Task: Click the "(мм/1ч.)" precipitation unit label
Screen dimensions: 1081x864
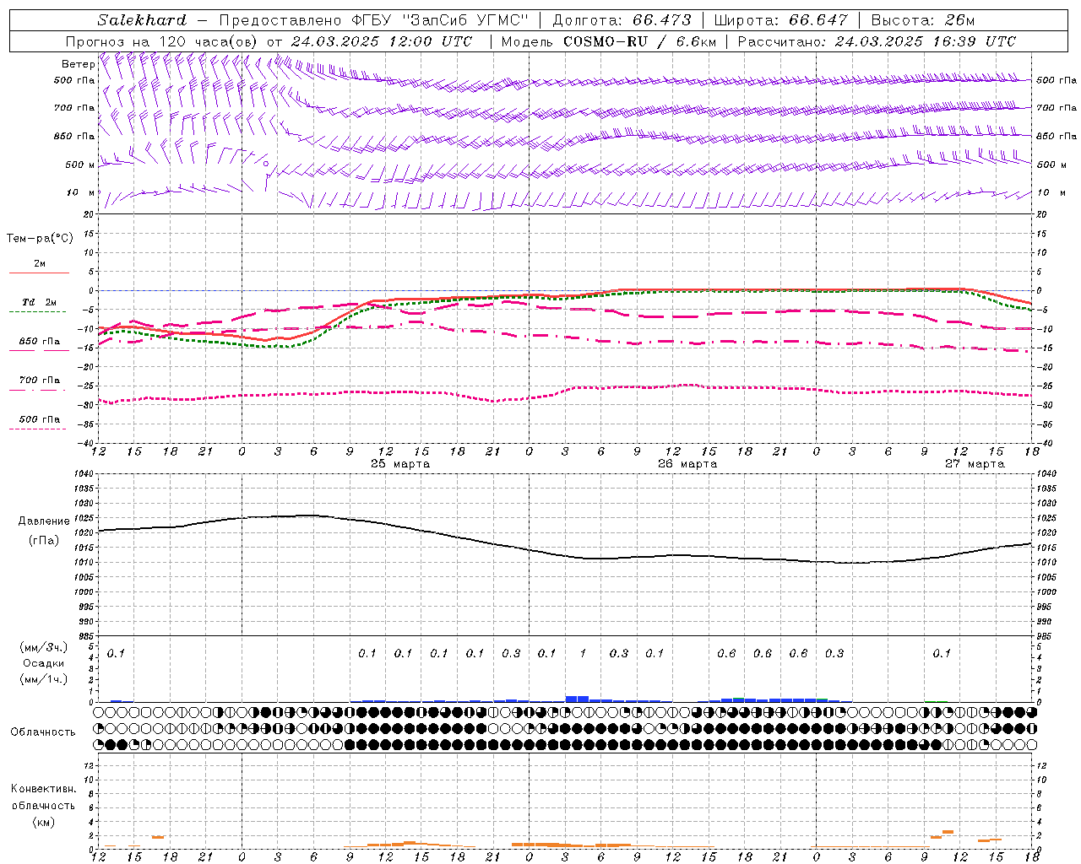Action: point(44,679)
